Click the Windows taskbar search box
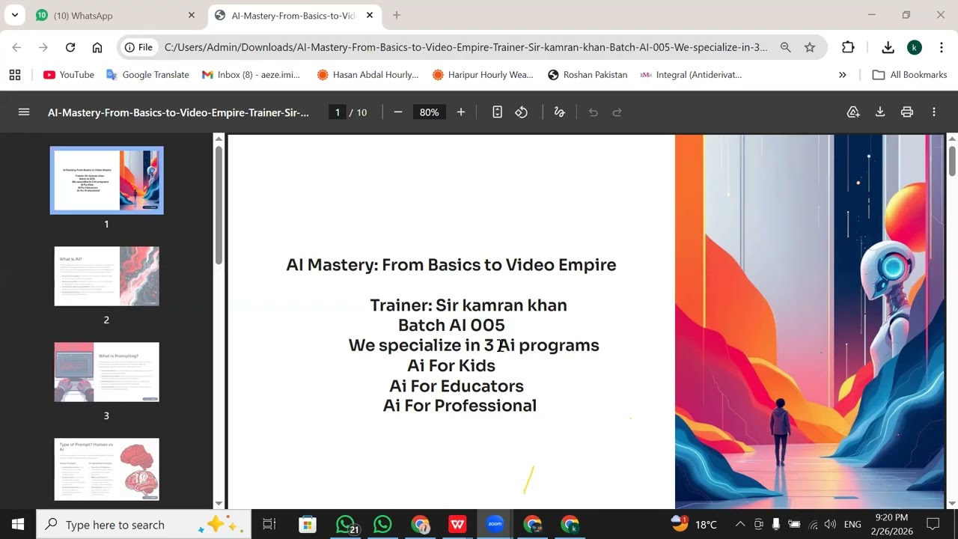Screen dimensions: 958x539 coord(144,524)
